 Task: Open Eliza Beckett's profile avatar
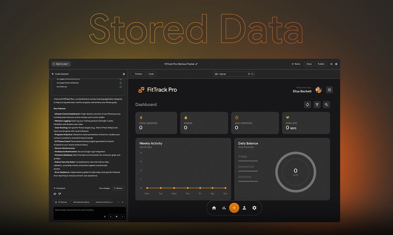(x=318, y=90)
